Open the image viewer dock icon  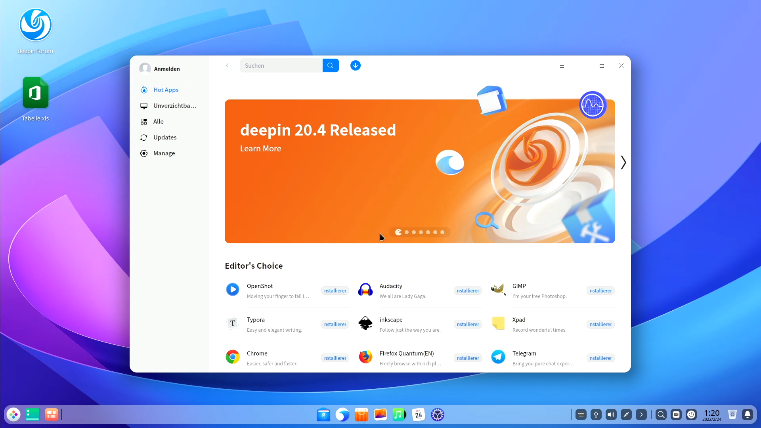coord(380,415)
